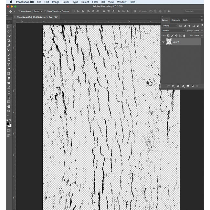Toggle lock transparent pixels

[x=168, y=36]
